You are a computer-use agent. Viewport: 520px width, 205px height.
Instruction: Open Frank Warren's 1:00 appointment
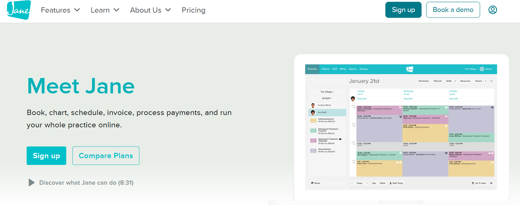pos(471,168)
